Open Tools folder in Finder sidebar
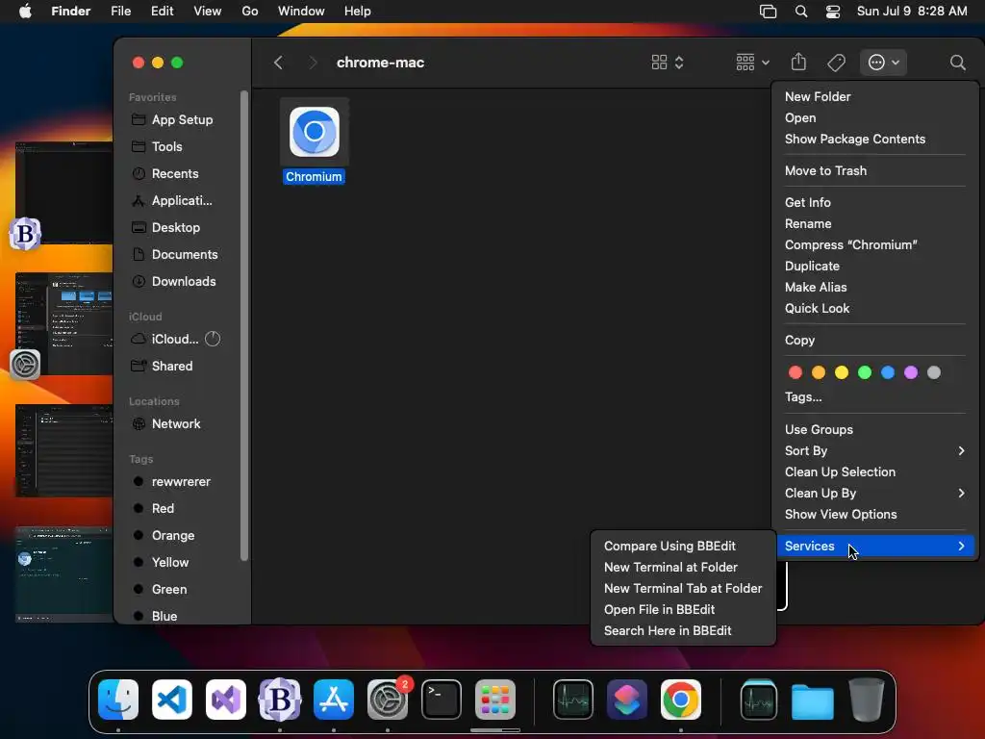985x739 pixels. pyautogui.click(x=166, y=146)
